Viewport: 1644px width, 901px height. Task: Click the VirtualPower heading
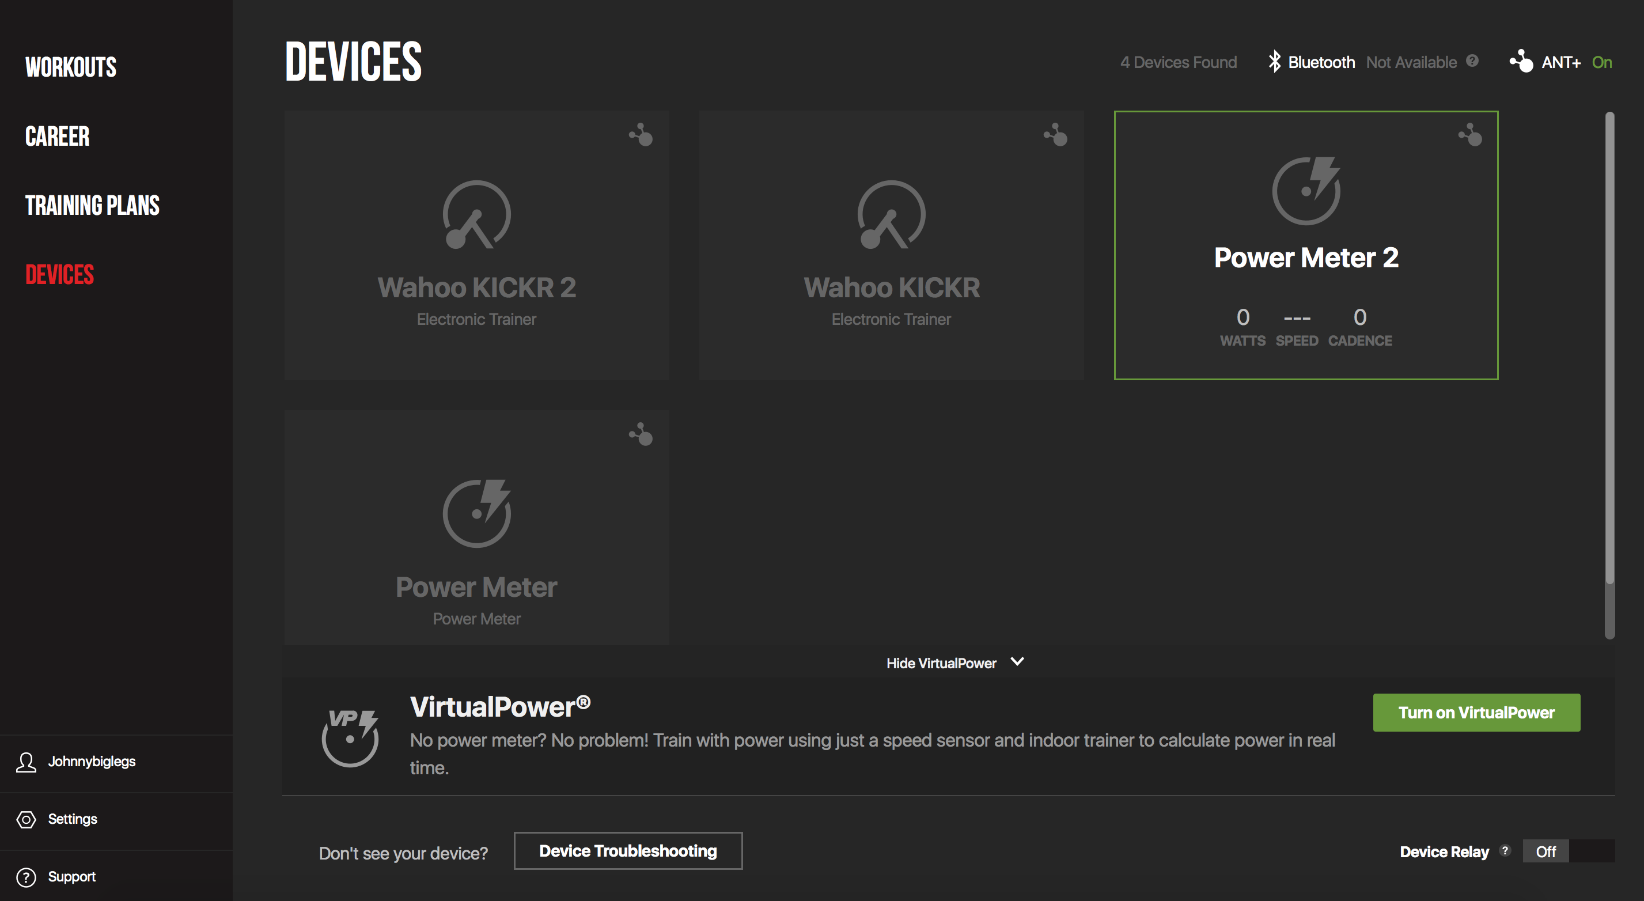pos(501,707)
